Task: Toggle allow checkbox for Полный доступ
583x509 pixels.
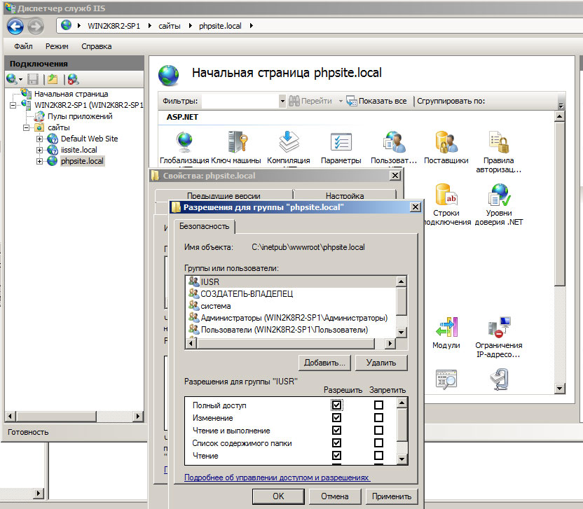Action: tap(337, 405)
